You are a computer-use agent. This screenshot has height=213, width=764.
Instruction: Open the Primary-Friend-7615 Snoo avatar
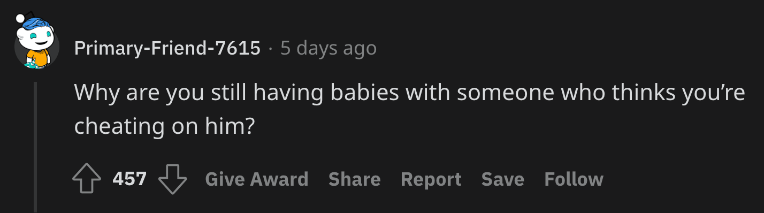tap(36, 45)
